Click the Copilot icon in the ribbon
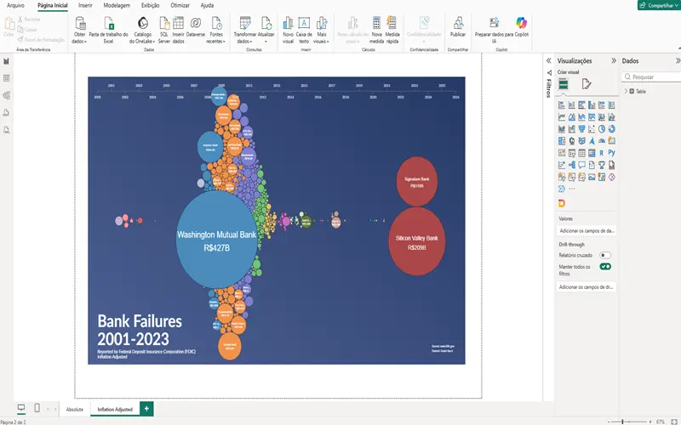The width and height of the screenshot is (681, 425). click(522, 24)
